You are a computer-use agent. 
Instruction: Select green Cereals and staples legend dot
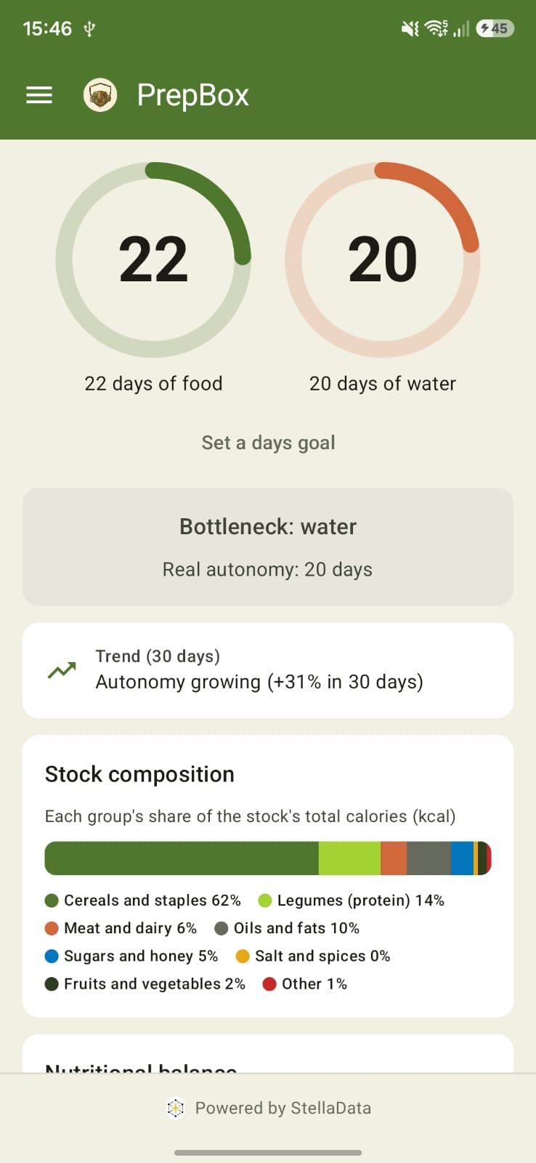pos(52,901)
